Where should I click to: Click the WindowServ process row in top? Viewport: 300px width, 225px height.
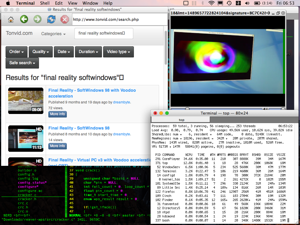[220, 167]
